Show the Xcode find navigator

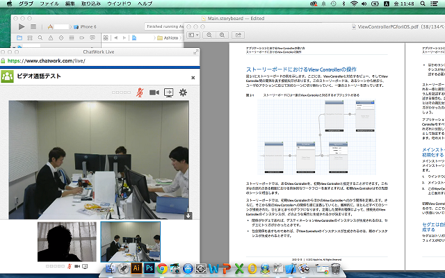[40, 38]
